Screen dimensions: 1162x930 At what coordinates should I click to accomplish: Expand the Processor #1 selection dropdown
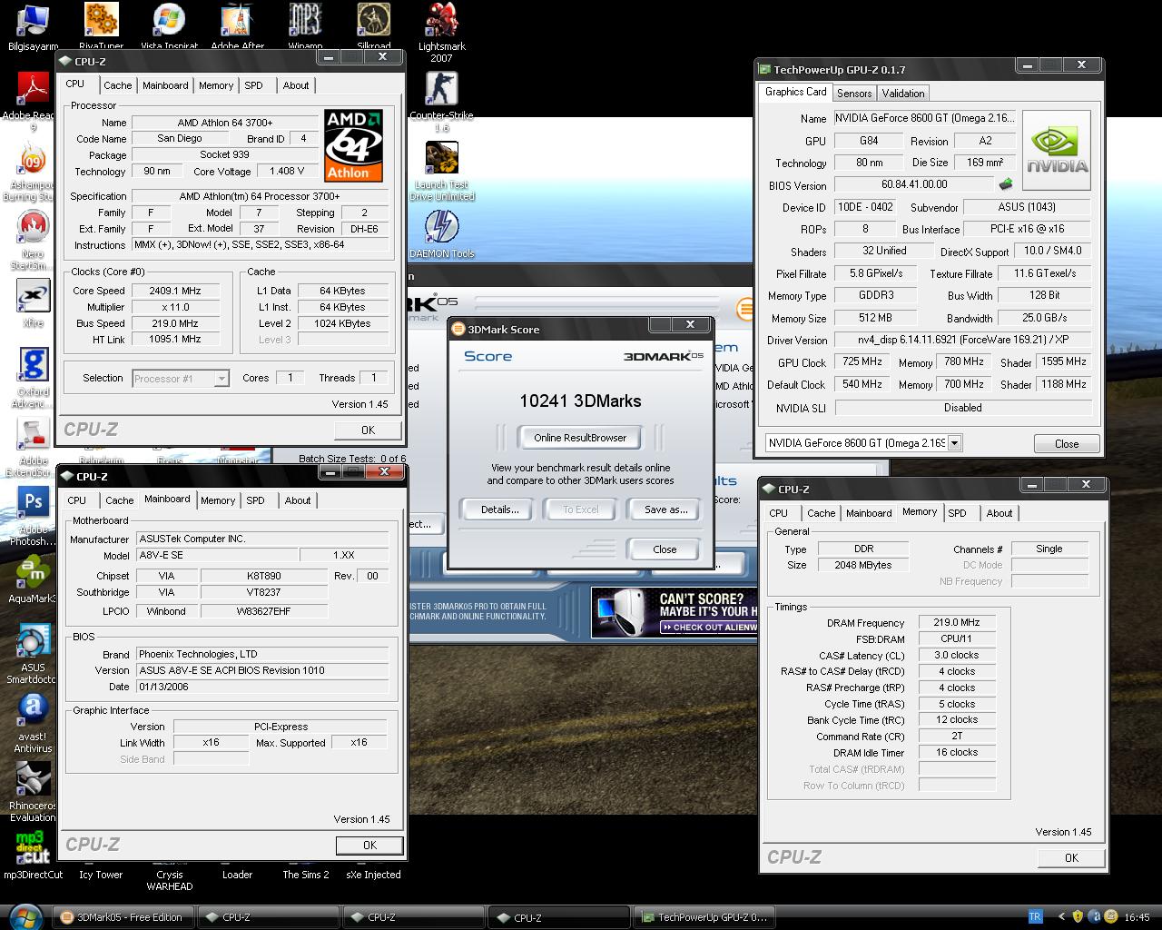coord(221,378)
